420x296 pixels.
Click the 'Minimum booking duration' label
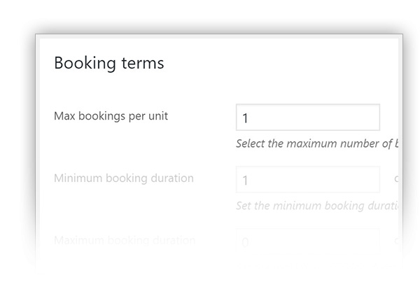(x=124, y=178)
